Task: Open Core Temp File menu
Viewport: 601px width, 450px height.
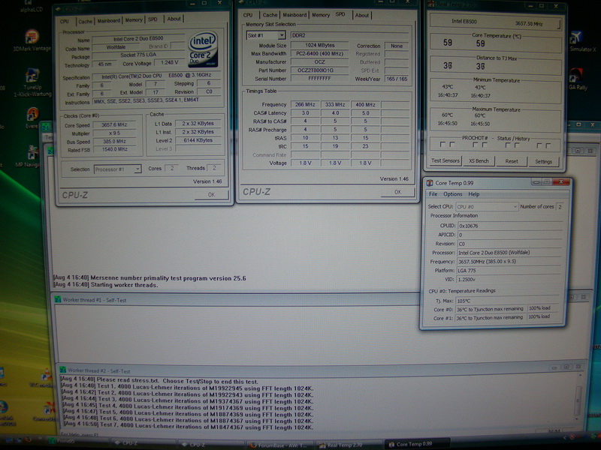Action: pyautogui.click(x=433, y=194)
